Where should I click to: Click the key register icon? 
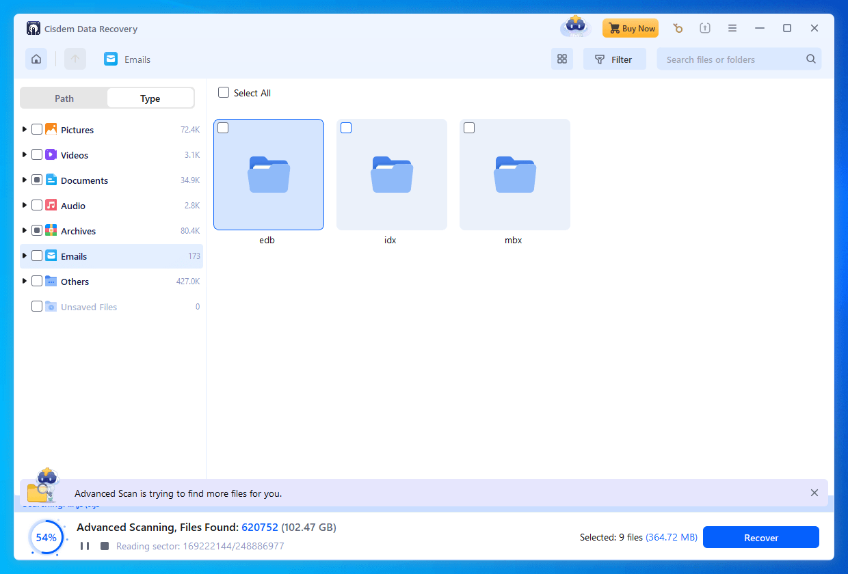678,29
